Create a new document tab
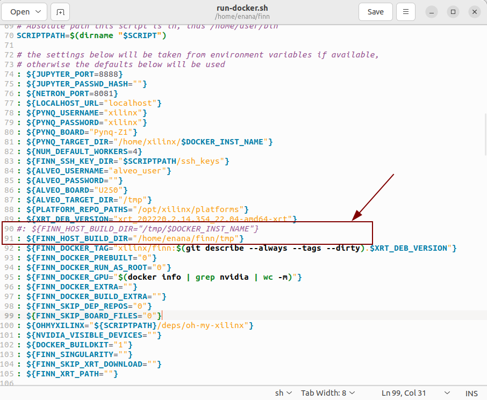Viewport: 487px width, 400px height. coord(60,12)
